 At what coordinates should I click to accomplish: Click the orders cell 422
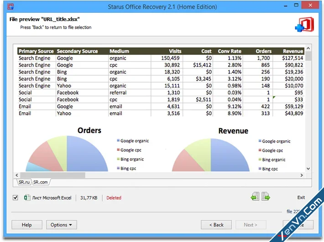[265, 107]
